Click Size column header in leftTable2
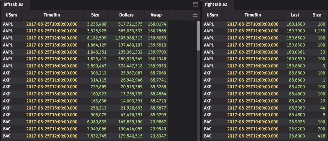328x141 pixels. pyautogui.click(x=95, y=15)
